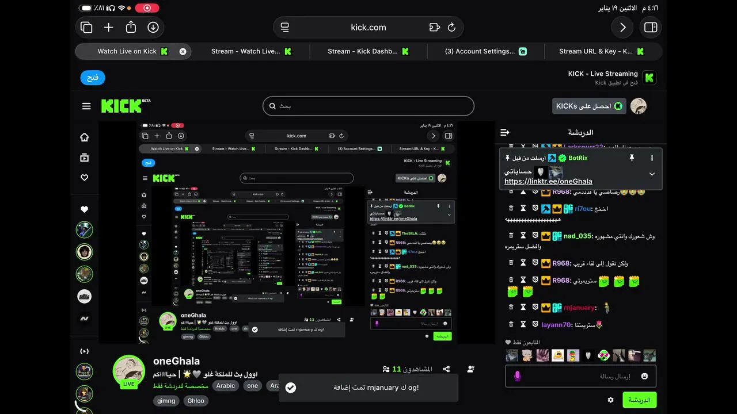Open linktr.ee/oneGhala link

point(548,181)
